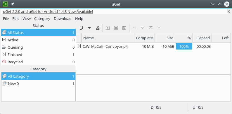232x114 pixels.
Task: Open the Help menu
Action: (x=79, y=18)
